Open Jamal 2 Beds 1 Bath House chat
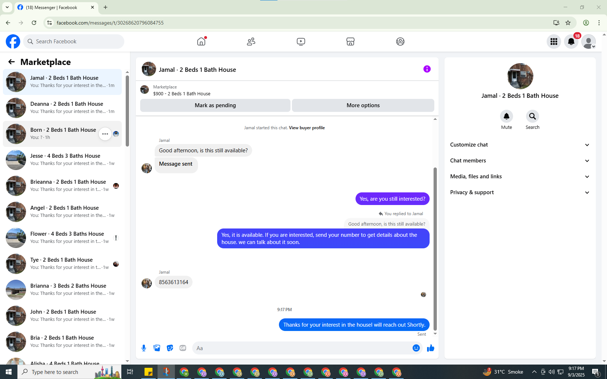This screenshot has height=379, width=607. 62,82
